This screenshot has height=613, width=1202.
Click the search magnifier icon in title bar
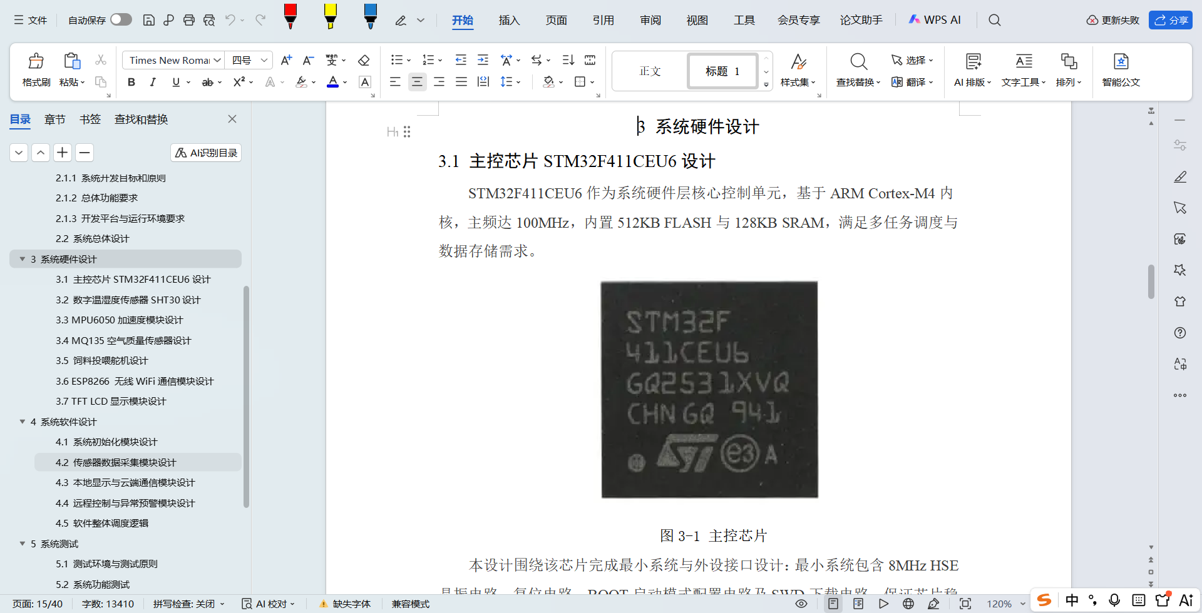pyautogui.click(x=994, y=20)
